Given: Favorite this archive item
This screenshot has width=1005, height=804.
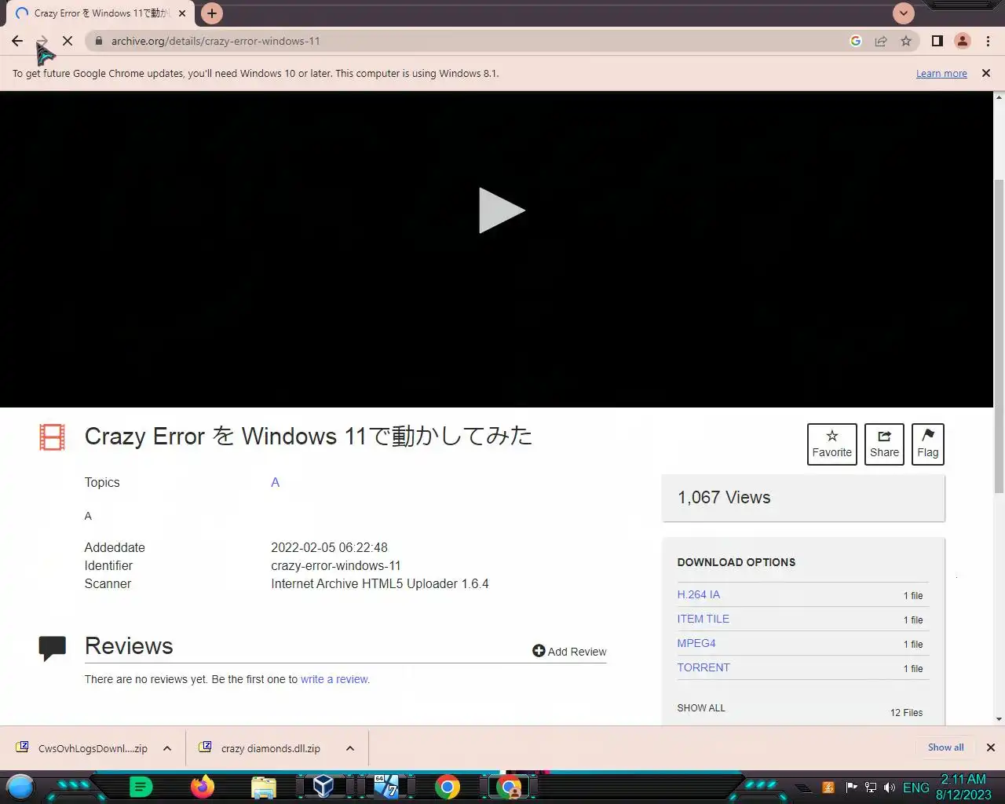Looking at the screenshot, I should [832, 444].
